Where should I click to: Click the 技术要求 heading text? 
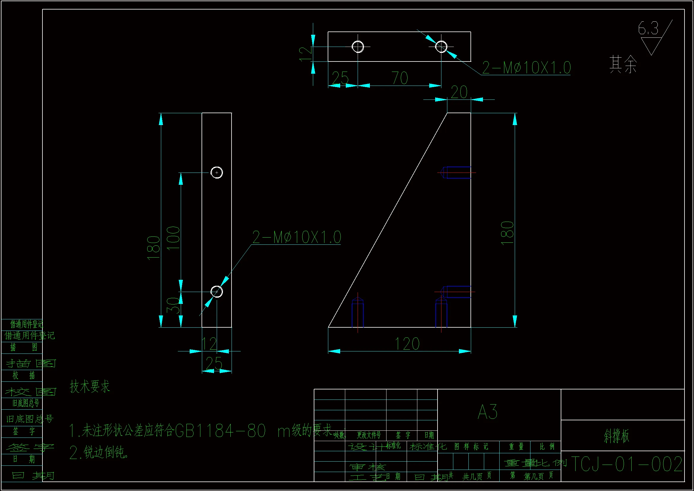[90, 387]
